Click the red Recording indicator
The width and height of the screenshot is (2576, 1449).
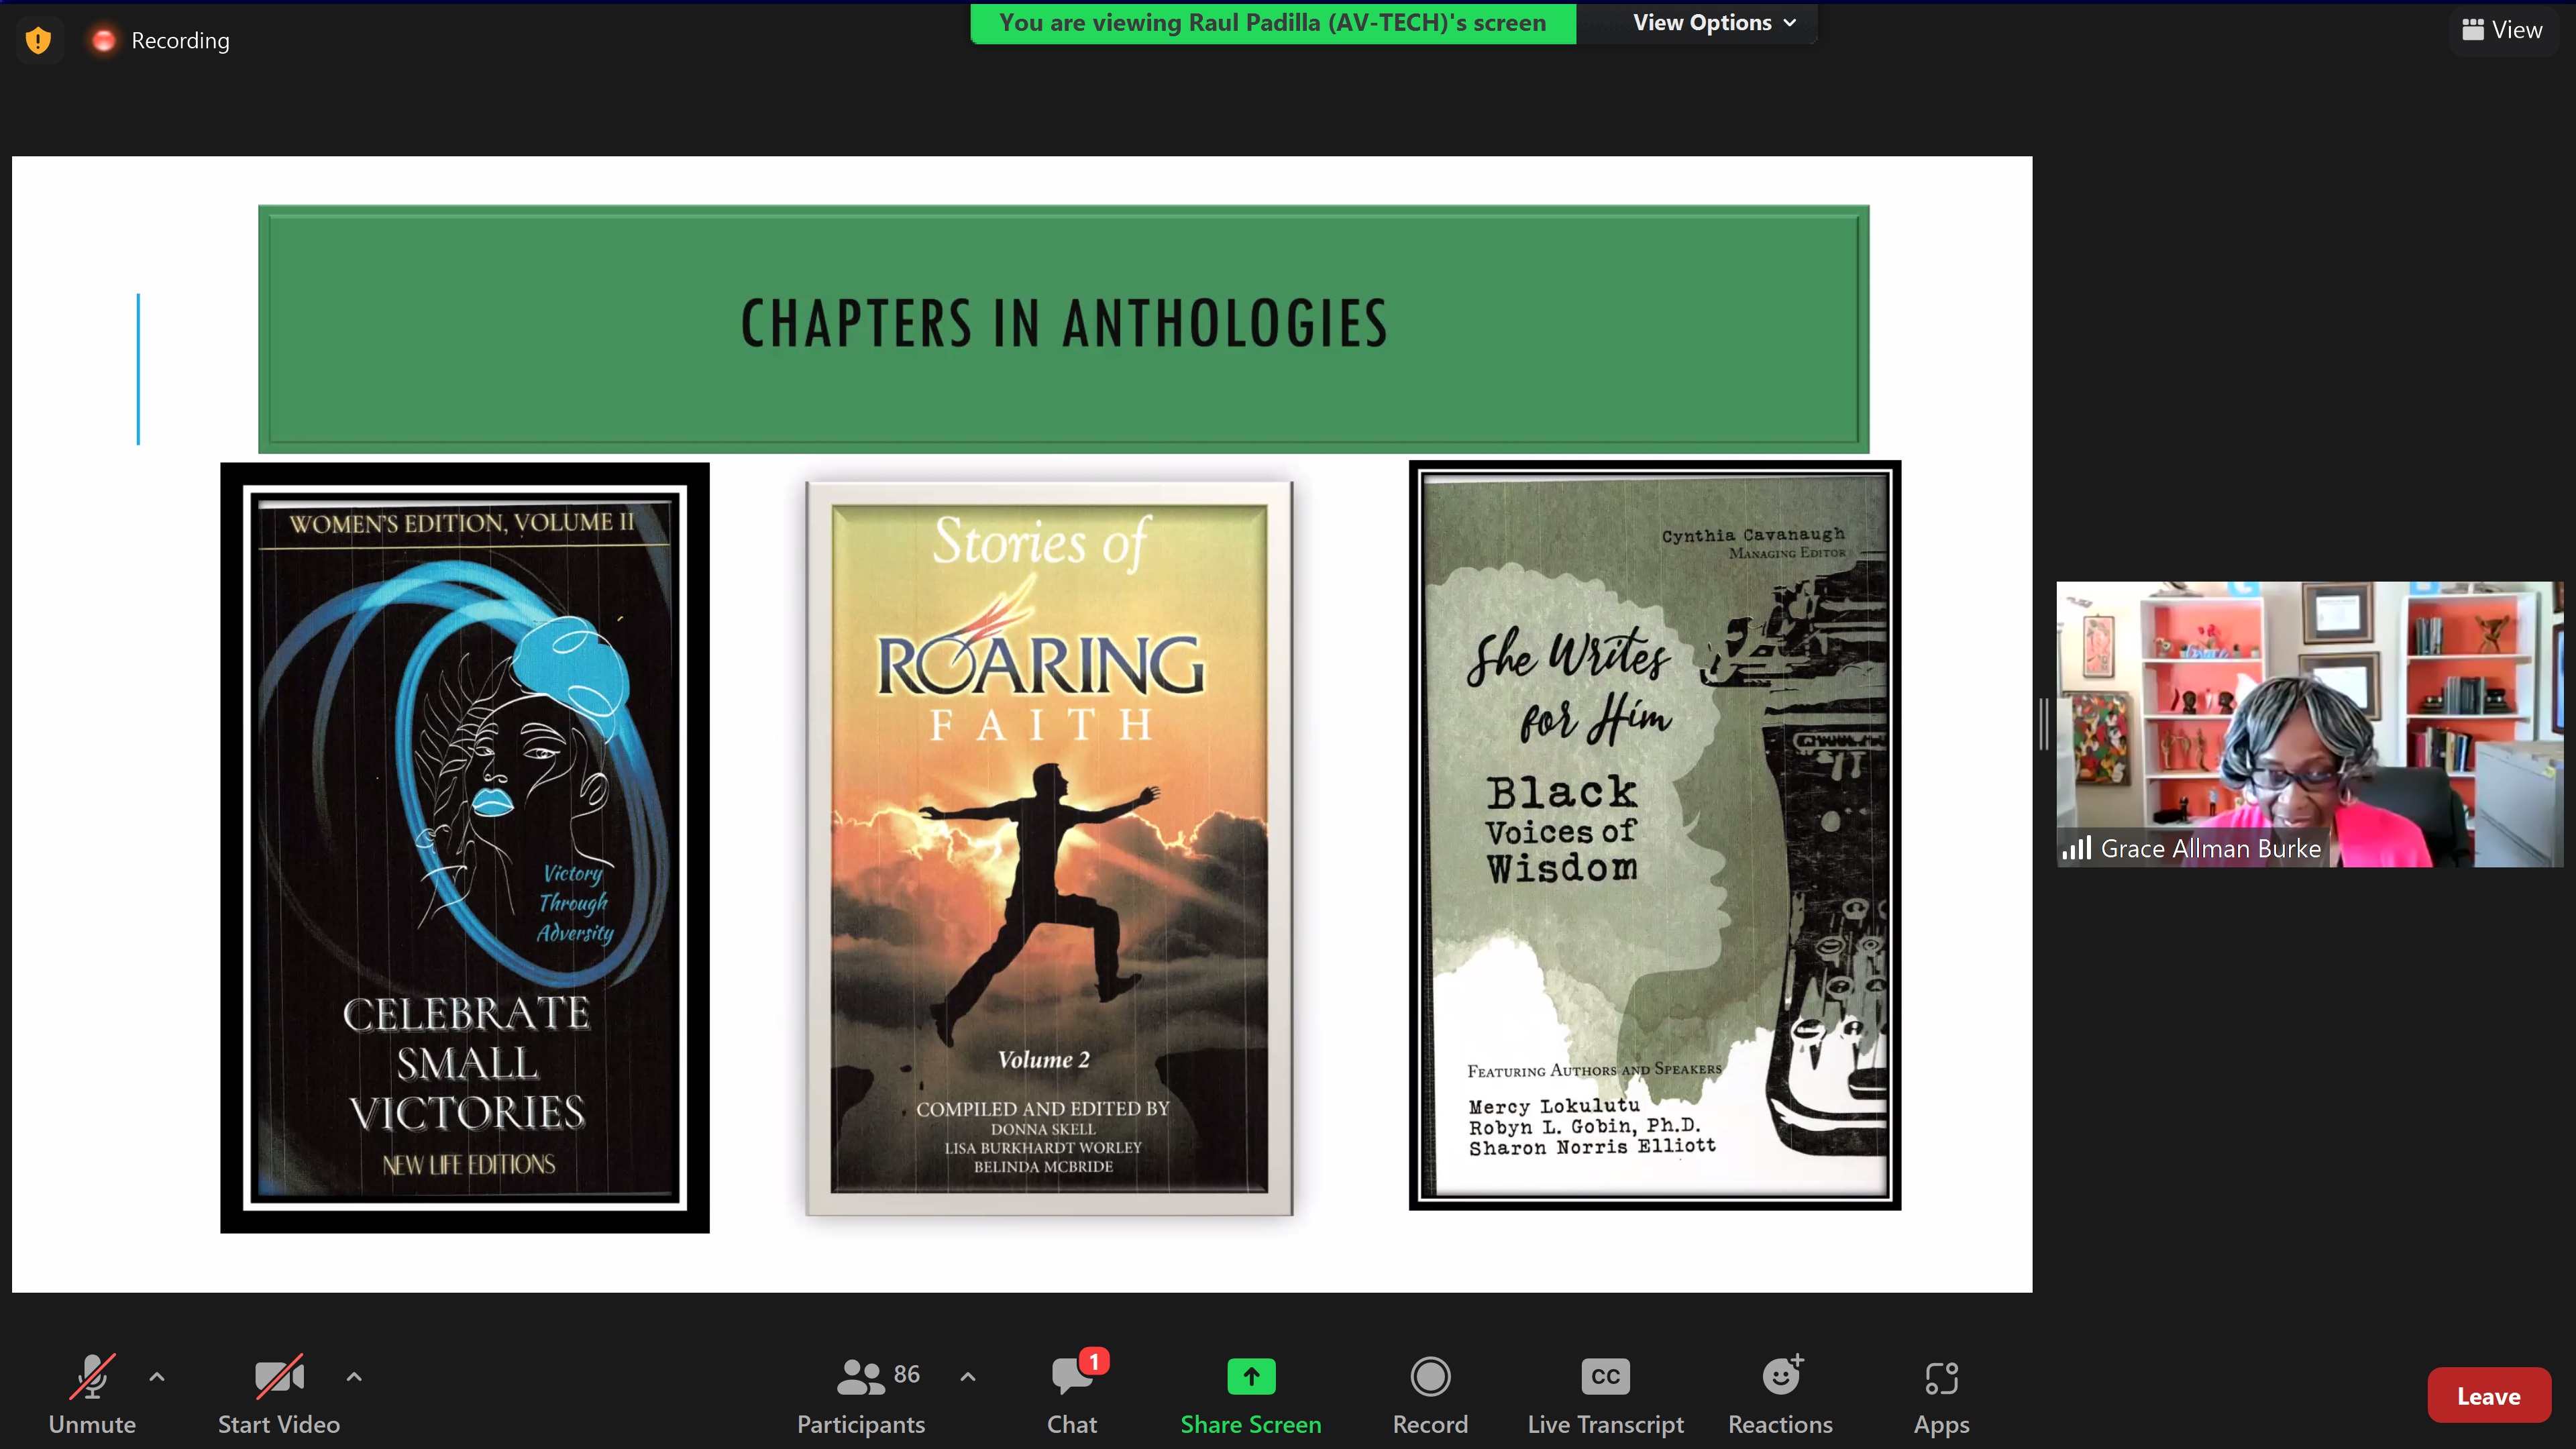[x=103, y=40]
